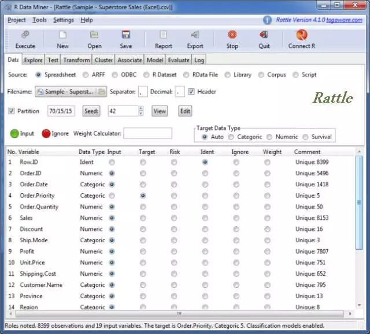Switch to the Cluster tab
This screenshot has width=370, height=334.
(x=103, y=60)
